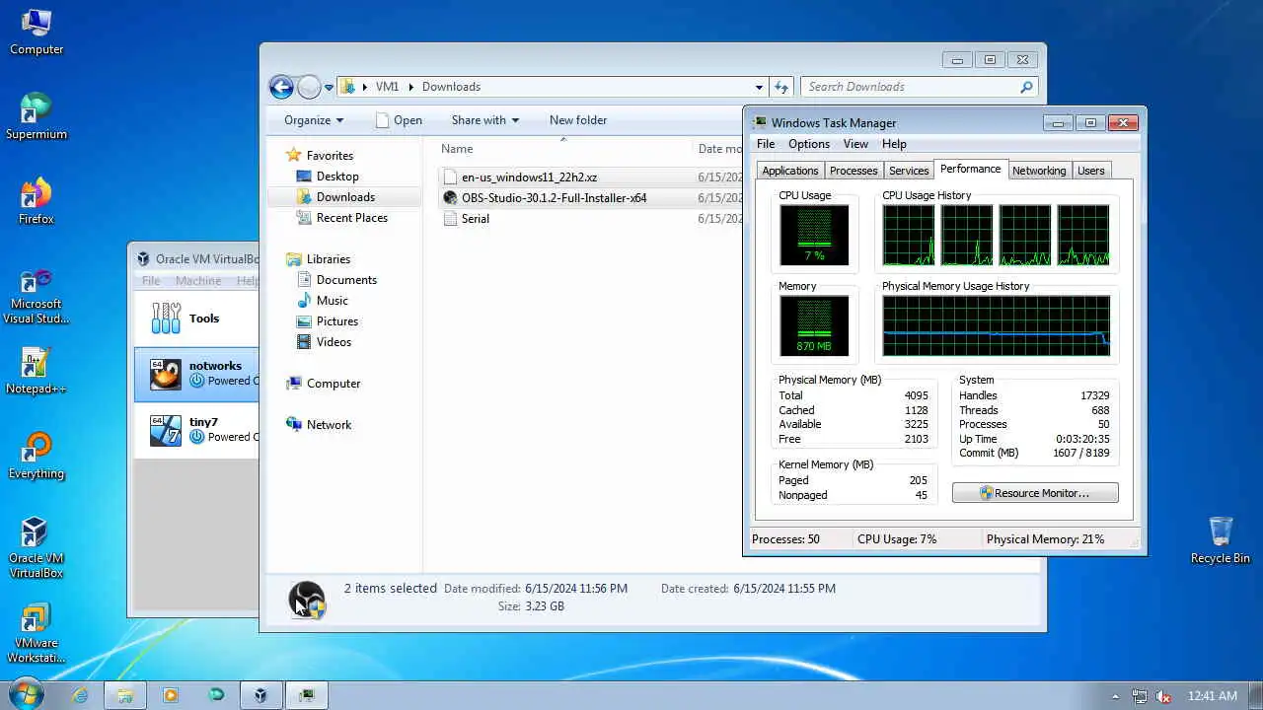
Task: Click Windows Media Player taskbar icon
Action: tap(171, 695)
